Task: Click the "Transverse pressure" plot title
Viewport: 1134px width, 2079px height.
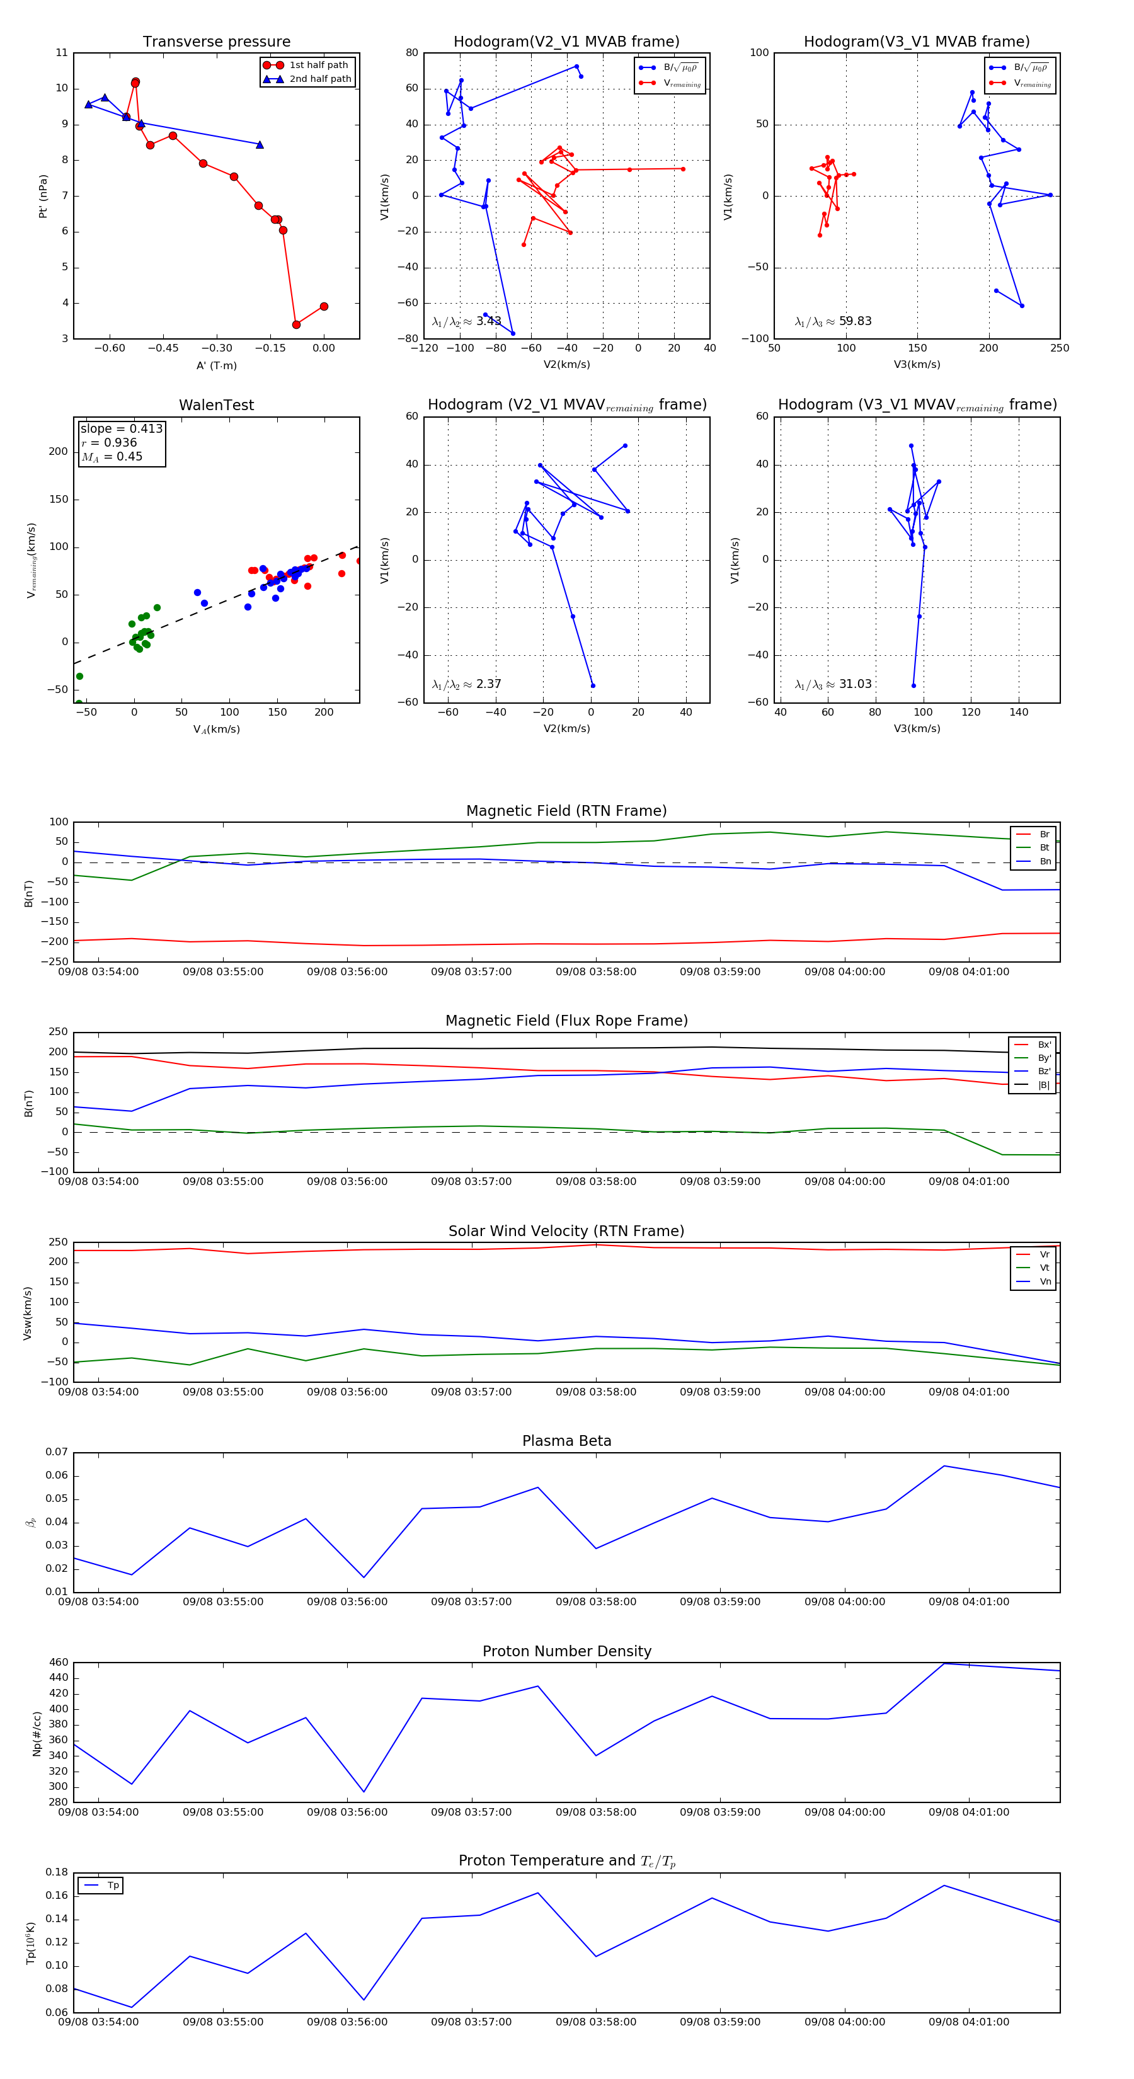Action: tap(216, 42)
